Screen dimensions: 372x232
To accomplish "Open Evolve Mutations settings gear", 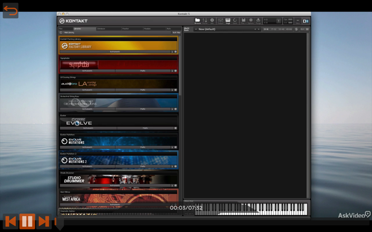I will [176, 147].
